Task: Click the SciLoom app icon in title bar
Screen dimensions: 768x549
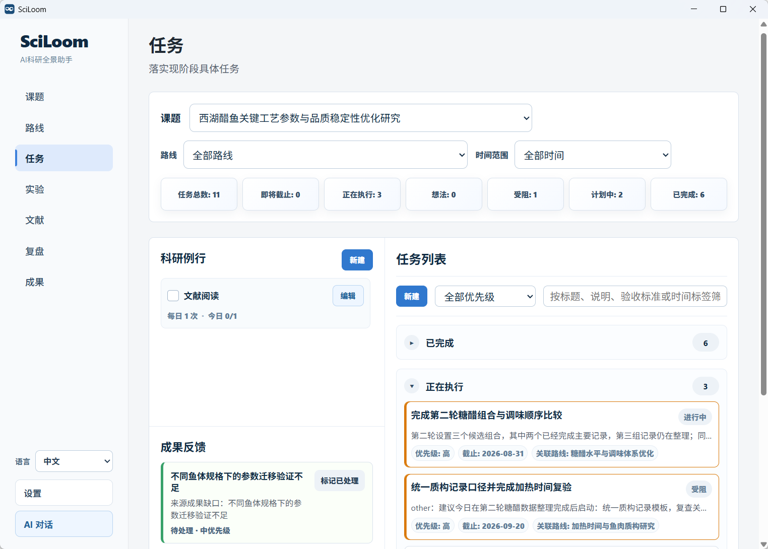Action: click(9, 9)
